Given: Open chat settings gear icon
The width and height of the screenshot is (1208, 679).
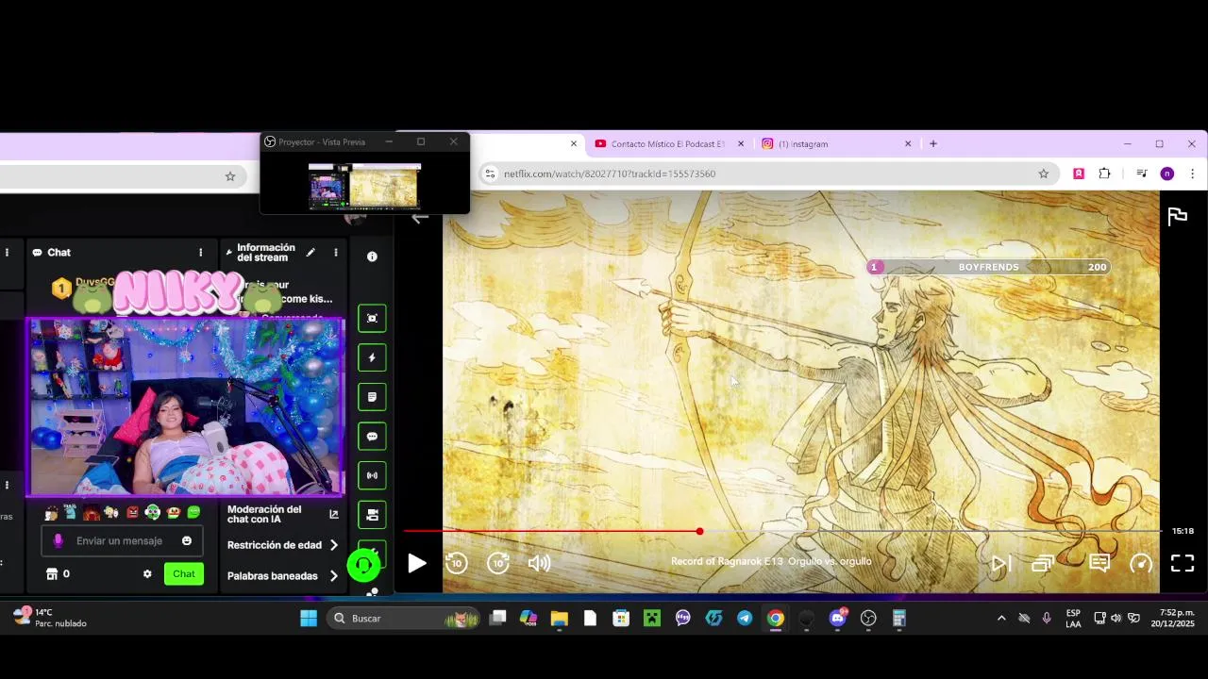Looking at the screenshot, I should tap(147, 573).
